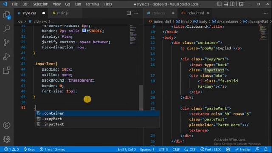The height and width of the screenshot is (153, 272).
Task: Show errors and warnings in status bar
Action: 11,149
